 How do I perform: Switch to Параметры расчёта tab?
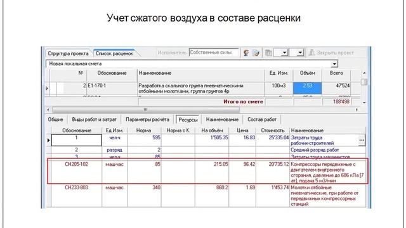[147, 120]
